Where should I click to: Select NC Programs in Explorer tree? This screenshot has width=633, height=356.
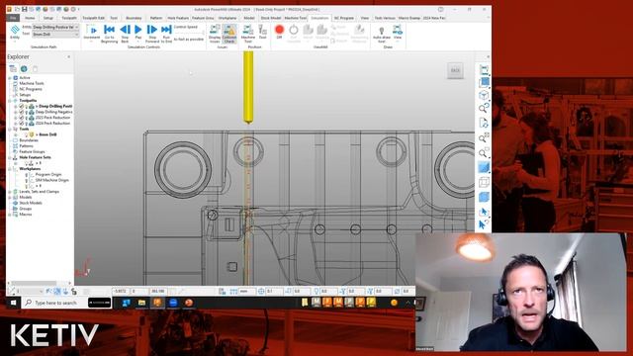click(x=31, y=89)
